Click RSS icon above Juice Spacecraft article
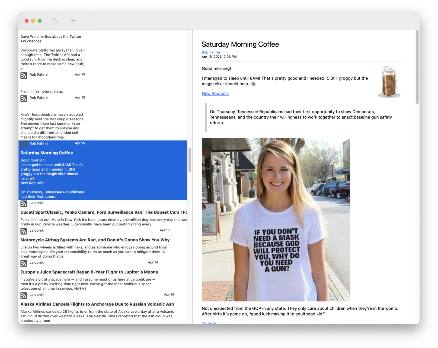Screen dimensions: 438x348 coord(24,263)
